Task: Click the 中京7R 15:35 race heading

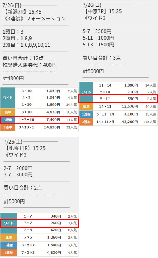Action: coord(103,11)
